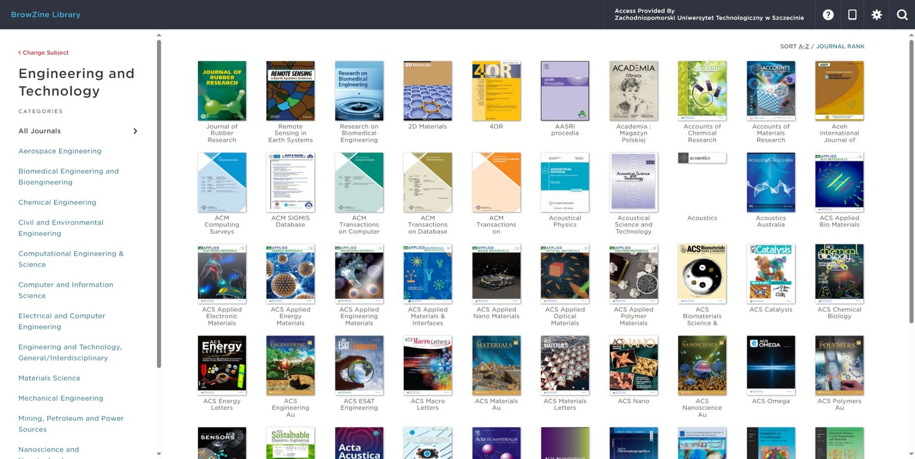
Task: Open 4OR journal cover
Action: pyautogui.click(x=497, y=91)
